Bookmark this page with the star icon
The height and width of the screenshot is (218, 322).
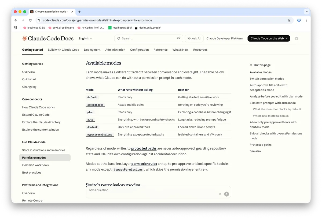point(289,20)
